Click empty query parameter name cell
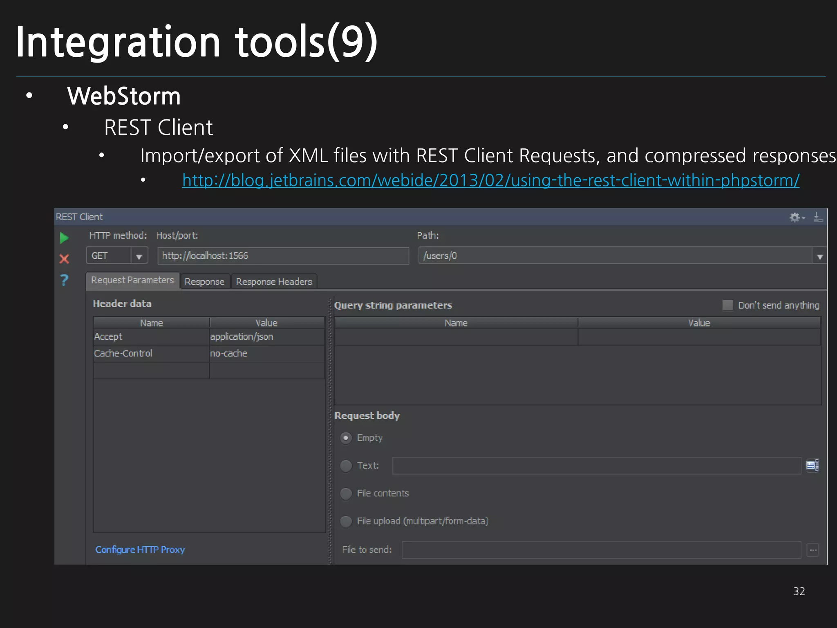 point(456,337)
